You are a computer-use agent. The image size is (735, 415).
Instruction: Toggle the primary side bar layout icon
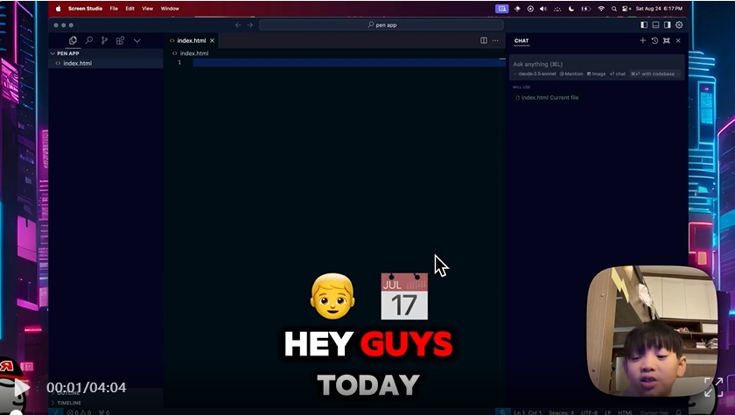tap(644, 25)
